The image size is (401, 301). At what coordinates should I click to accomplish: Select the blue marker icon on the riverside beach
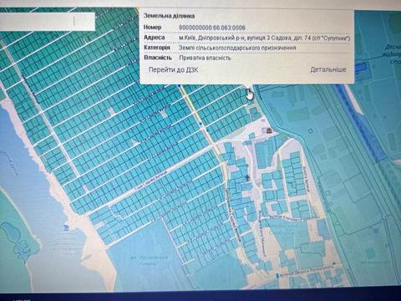pyautogui.click(x=66, y=227)
